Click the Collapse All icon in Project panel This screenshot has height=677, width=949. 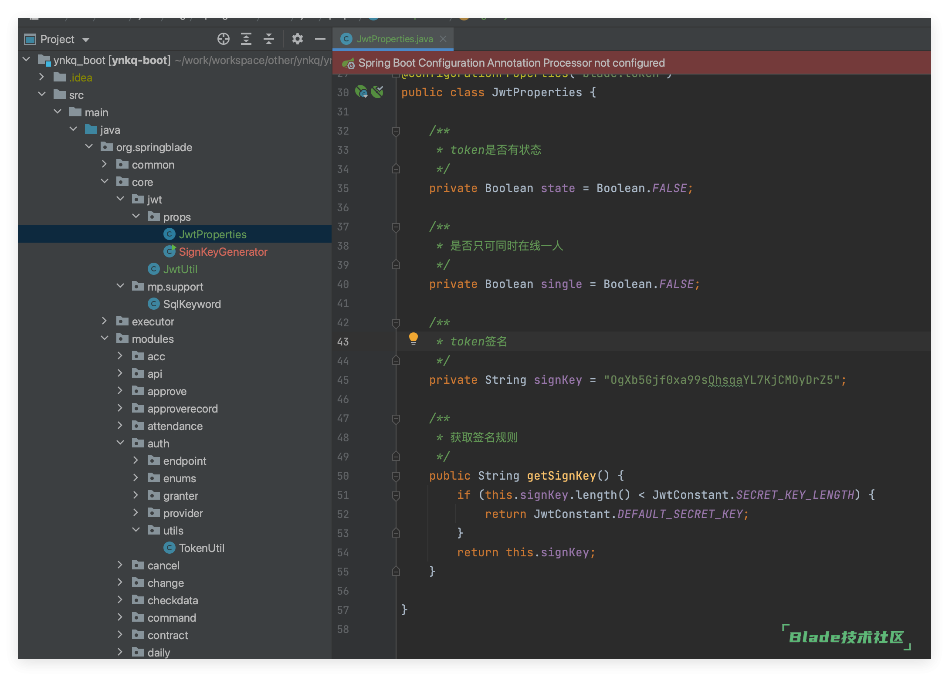269,39
